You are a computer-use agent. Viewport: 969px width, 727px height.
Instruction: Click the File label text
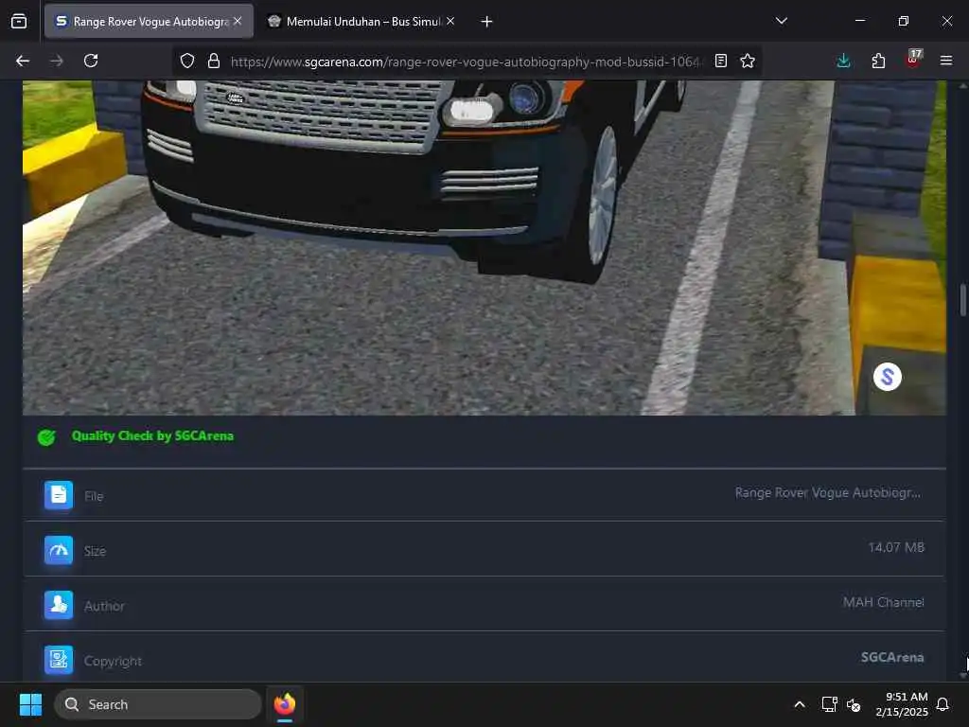coord(94,496)
